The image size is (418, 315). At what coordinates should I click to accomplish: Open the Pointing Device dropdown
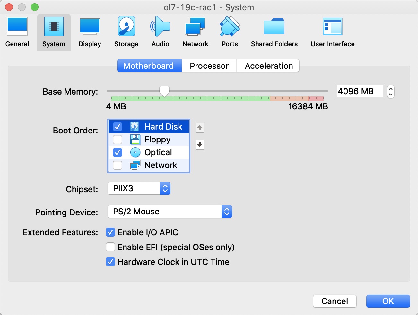[170, 212]
